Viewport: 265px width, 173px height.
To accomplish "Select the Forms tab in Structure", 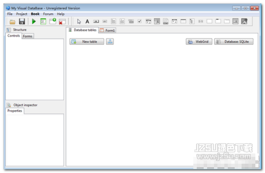I will click(28, 36).
